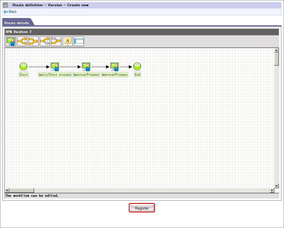This screenshot has width=284, height=228.
Task: Select the user task node tool in toolbar
Action: click(11, 41)
